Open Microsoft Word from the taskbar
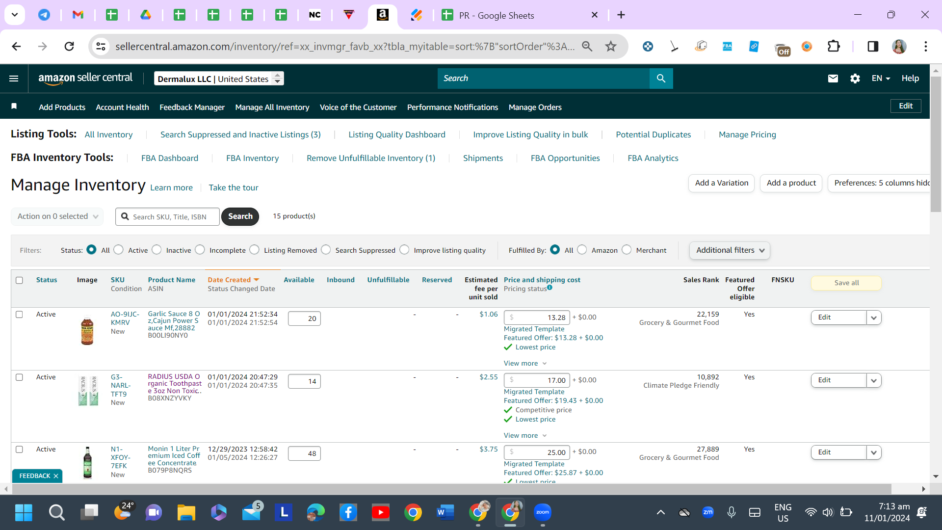Image resolution: width=942 pixels, height=530 pixels. pos(445,512)
